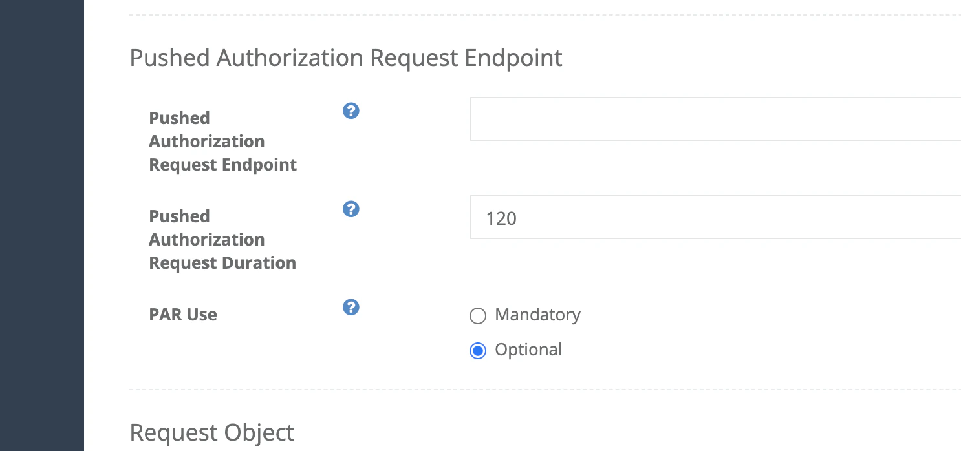Show help tooltip for PAR Use
Image resolution: width=961 pixels, height=451 pixels.
pos(351,308)
